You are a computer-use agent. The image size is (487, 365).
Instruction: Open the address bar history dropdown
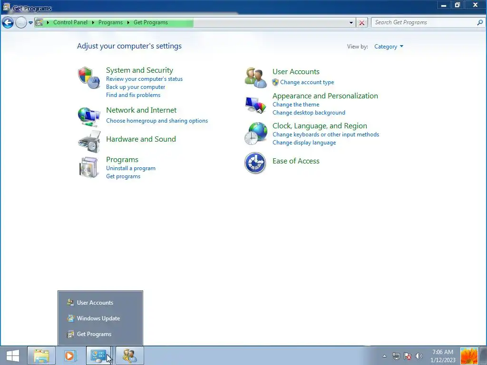(x=351, y=23)
